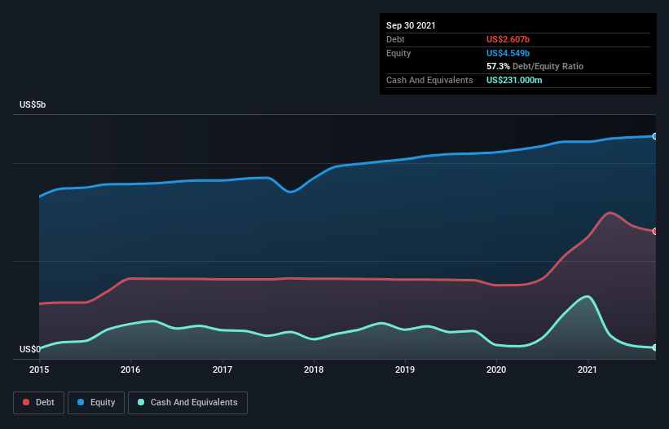Image resolution: width=669 pixels, height=429 pixels.
Task: Click the Debt row label in tooltip
Action: coord(395,39)
